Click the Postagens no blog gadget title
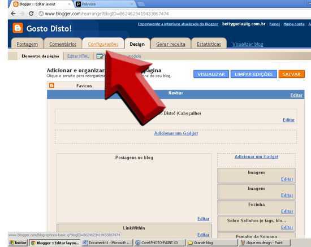The height and width of the screenshot is (247, 311). point(134,158)
